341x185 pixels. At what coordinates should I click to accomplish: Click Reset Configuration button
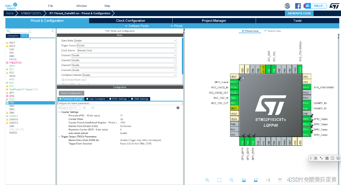pos(71,93)
